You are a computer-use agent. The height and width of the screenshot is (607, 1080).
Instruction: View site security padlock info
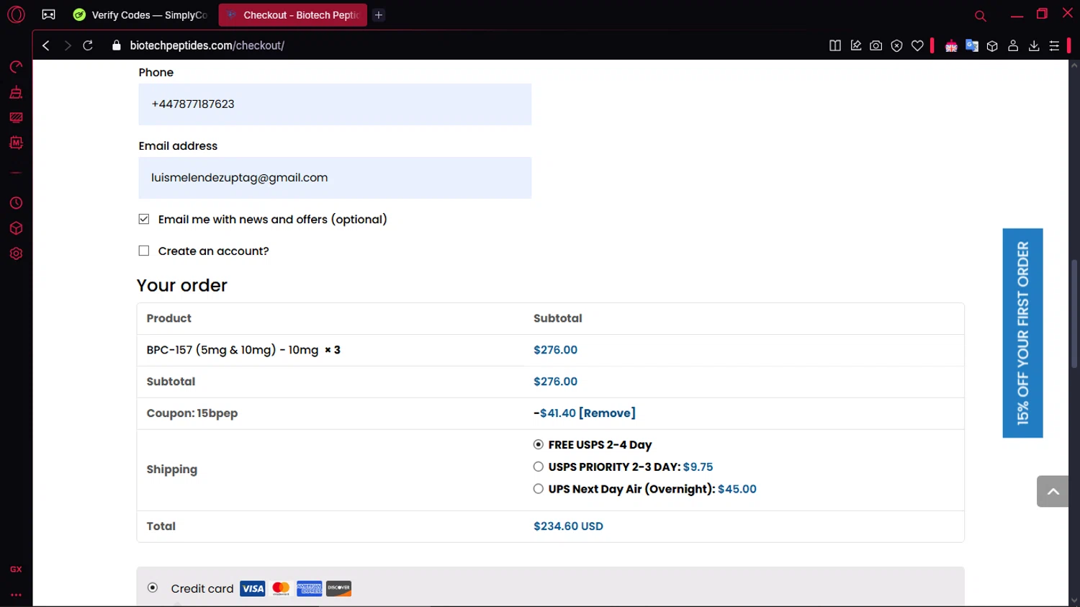click(117, 45)
